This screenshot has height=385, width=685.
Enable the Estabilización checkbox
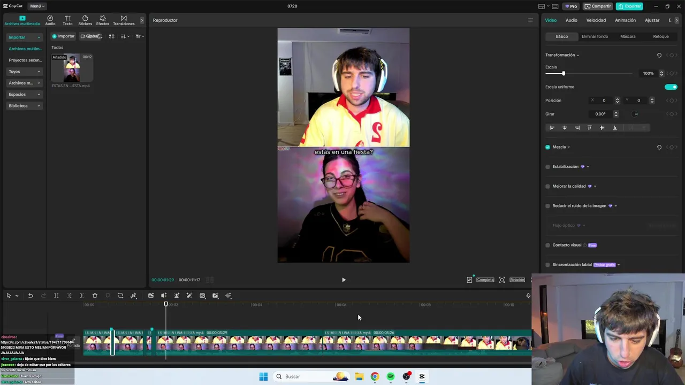tap(547, 167)
